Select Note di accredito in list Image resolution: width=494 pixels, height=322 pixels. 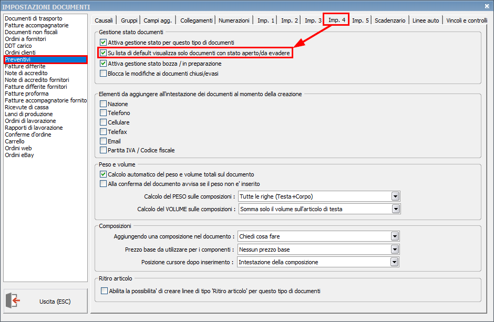(x=45, y=73)
